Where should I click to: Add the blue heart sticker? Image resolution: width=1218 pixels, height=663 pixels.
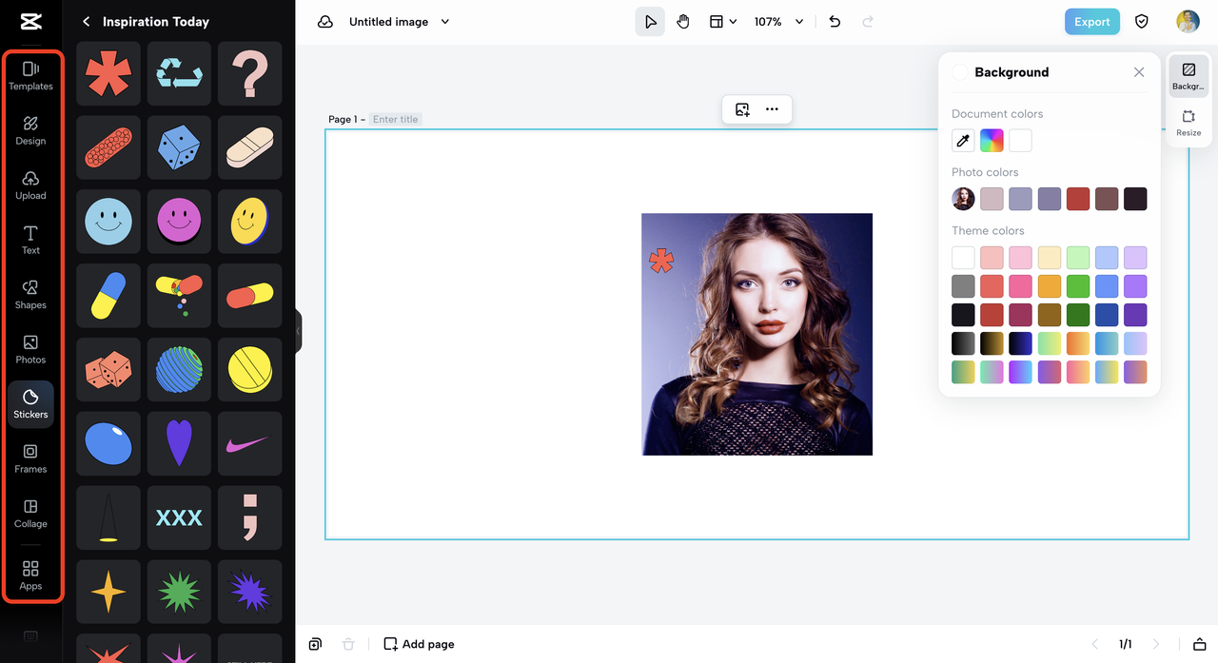coord(179,443)
